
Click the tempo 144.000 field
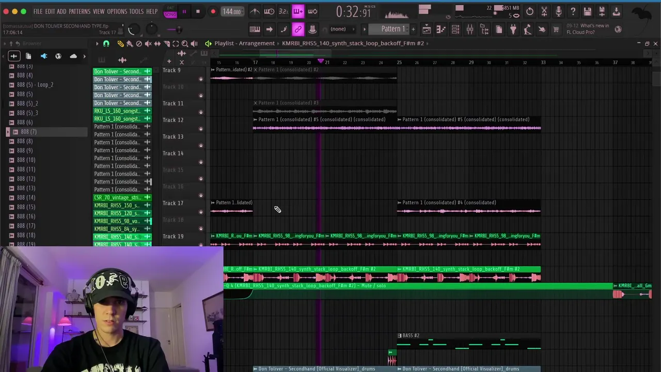(232, 11)
